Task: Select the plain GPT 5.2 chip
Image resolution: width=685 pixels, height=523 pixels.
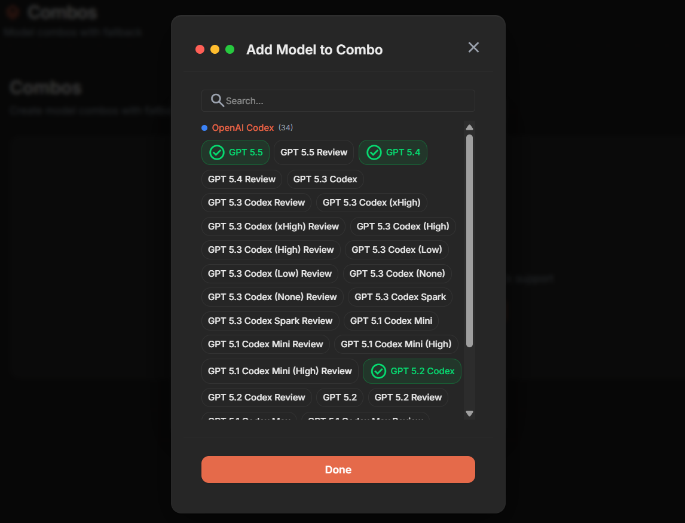Action: (340, 397)
